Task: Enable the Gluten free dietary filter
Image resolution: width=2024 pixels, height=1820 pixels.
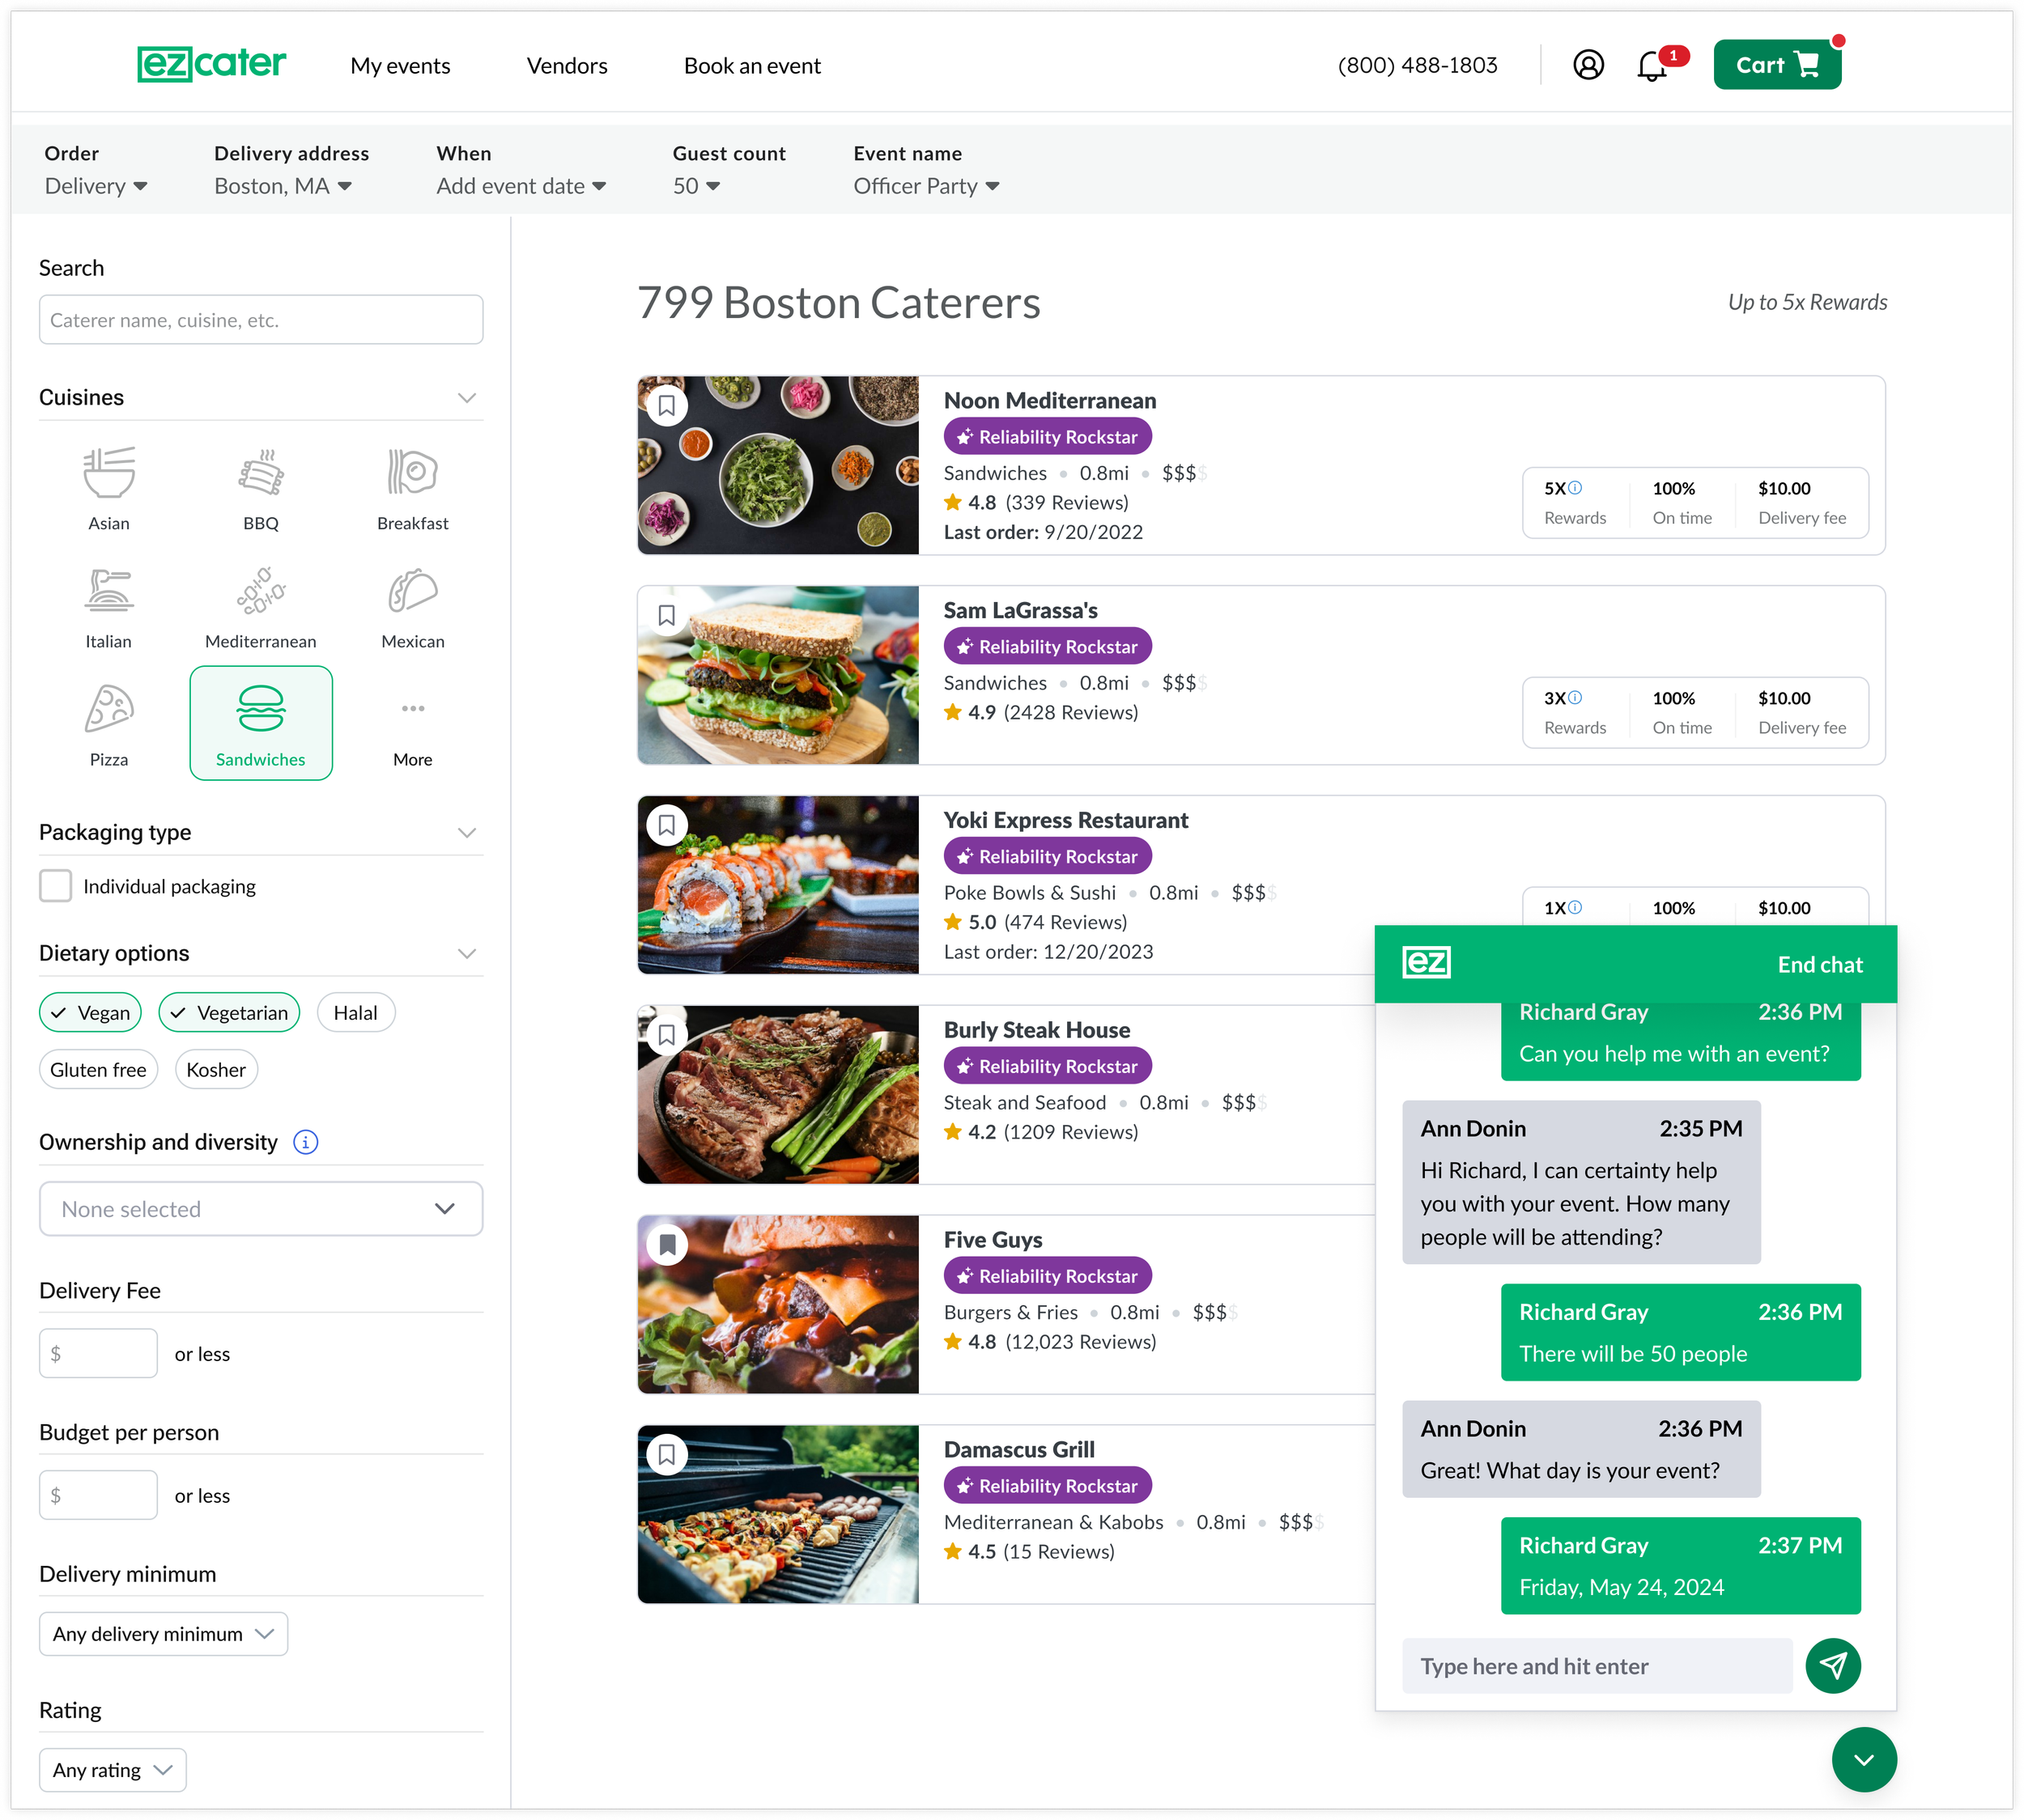Action: pyautogui.click(x=98, y=1070)
